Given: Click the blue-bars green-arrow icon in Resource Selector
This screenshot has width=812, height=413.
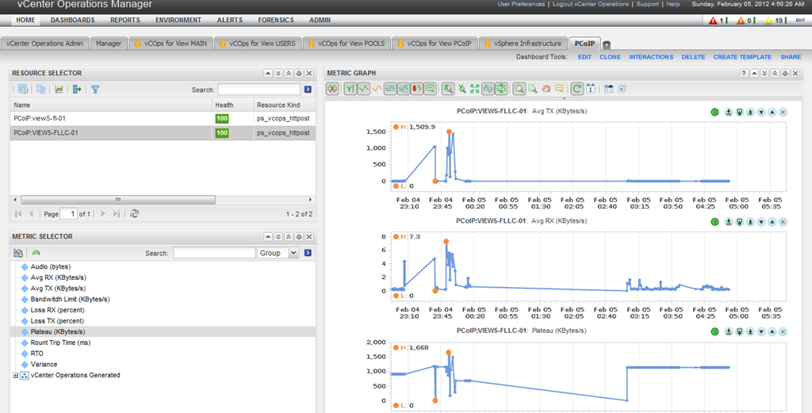Looking at the screenshot, I should click(x=77, y=90).
